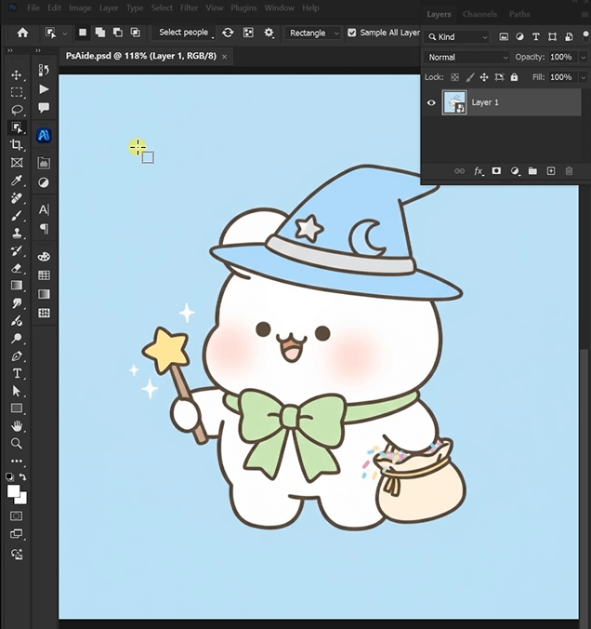Toggle the Sample All Layers checkbox
591x629 pixels.
click(x=352, y=33)
